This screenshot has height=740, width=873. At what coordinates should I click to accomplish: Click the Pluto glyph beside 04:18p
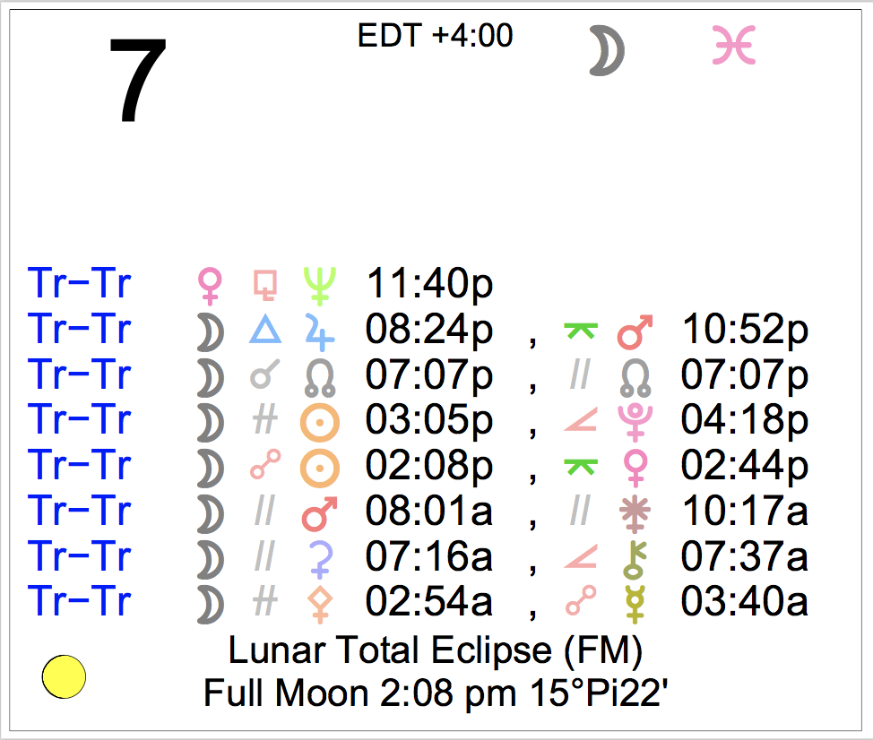pyautogui.click(x=635, y=421)
